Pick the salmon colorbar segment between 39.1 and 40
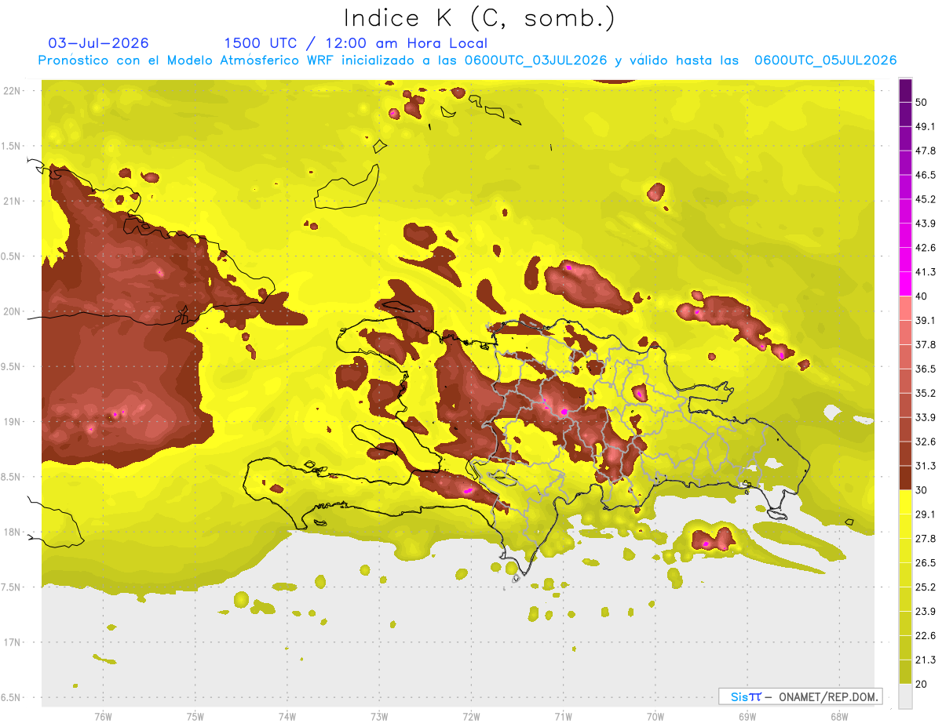This screenshot has width=942, height=727. [905, 308]
